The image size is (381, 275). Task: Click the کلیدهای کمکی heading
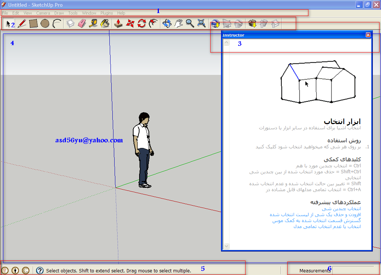point(342,159)
